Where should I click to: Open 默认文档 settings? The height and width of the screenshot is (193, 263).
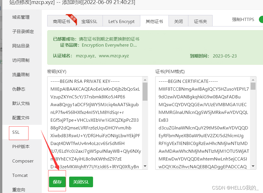coord(20,103)
